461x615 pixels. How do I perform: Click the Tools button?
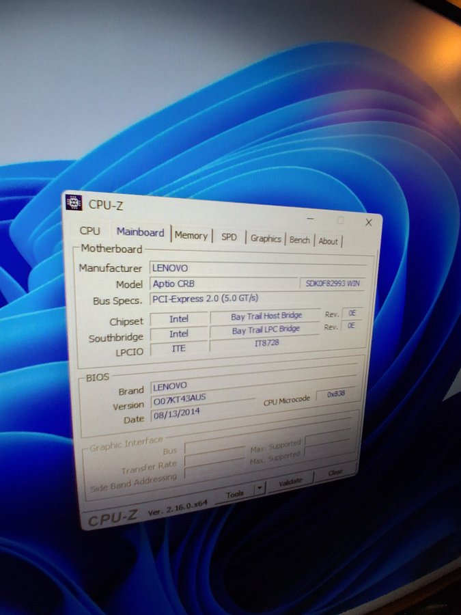click(234, 493)
